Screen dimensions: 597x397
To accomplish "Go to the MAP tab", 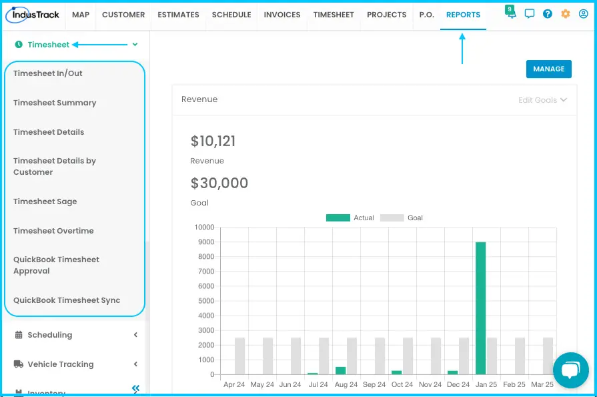I will (81, 15).
